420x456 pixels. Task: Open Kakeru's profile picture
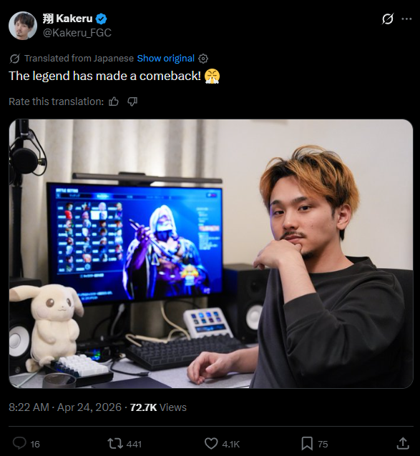pos(23,26)
